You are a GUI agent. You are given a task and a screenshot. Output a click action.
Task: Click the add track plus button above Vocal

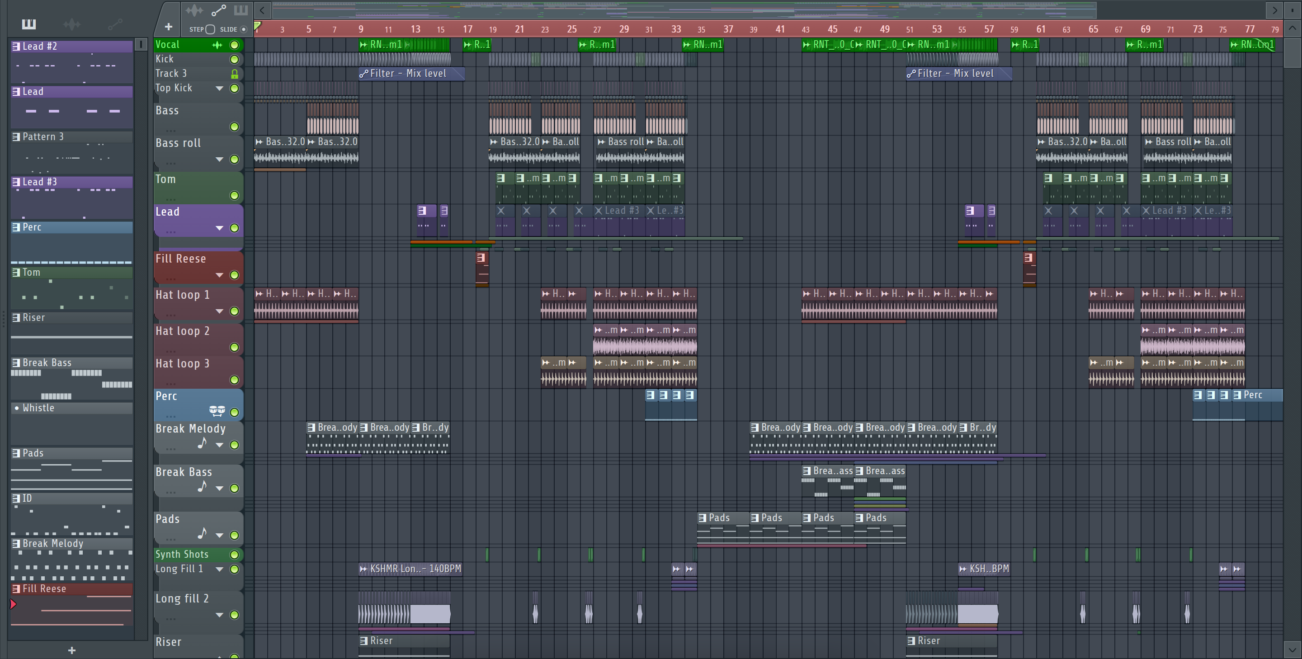point(168,27)
